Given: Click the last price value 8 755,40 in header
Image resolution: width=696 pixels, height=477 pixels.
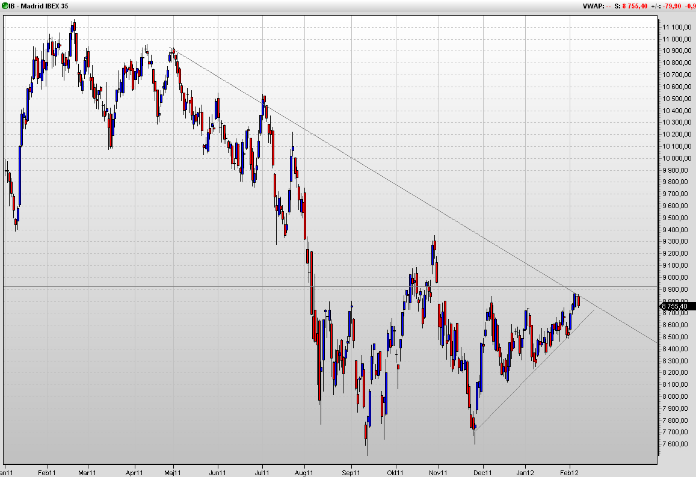Looking at the screenshot, I should coord(635,6).
